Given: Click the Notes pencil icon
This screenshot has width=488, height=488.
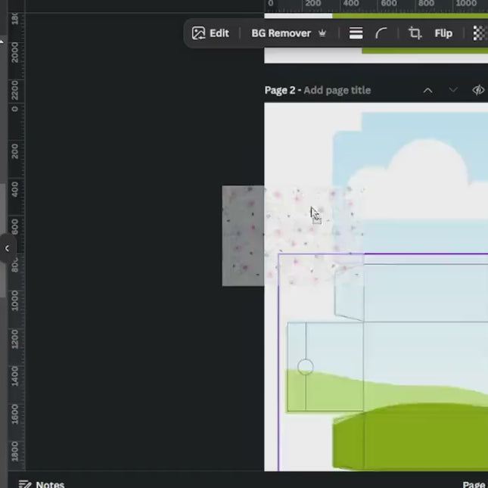Looking at the screenshot, I should pos(25,483).
